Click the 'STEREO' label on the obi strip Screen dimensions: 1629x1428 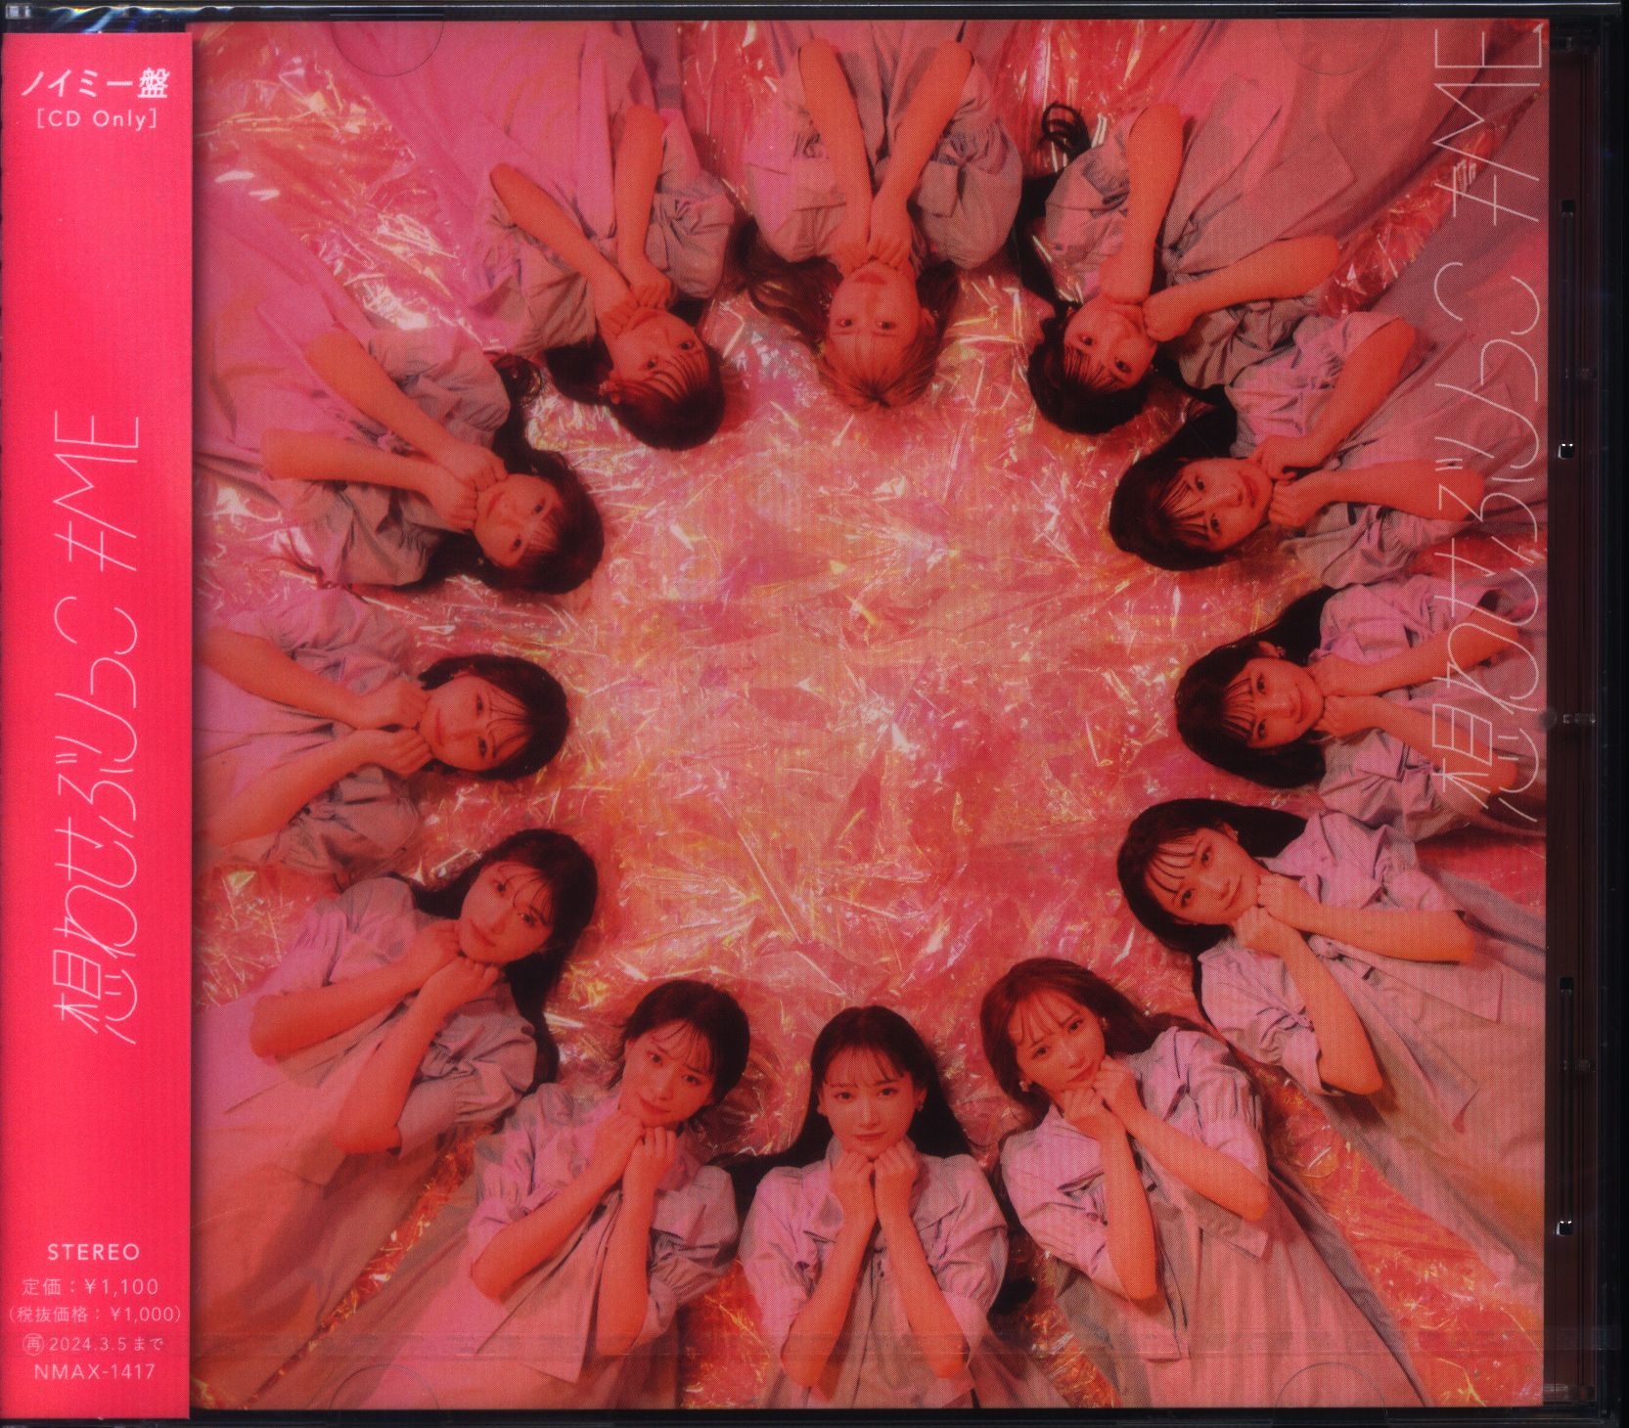click(94, 1250)
